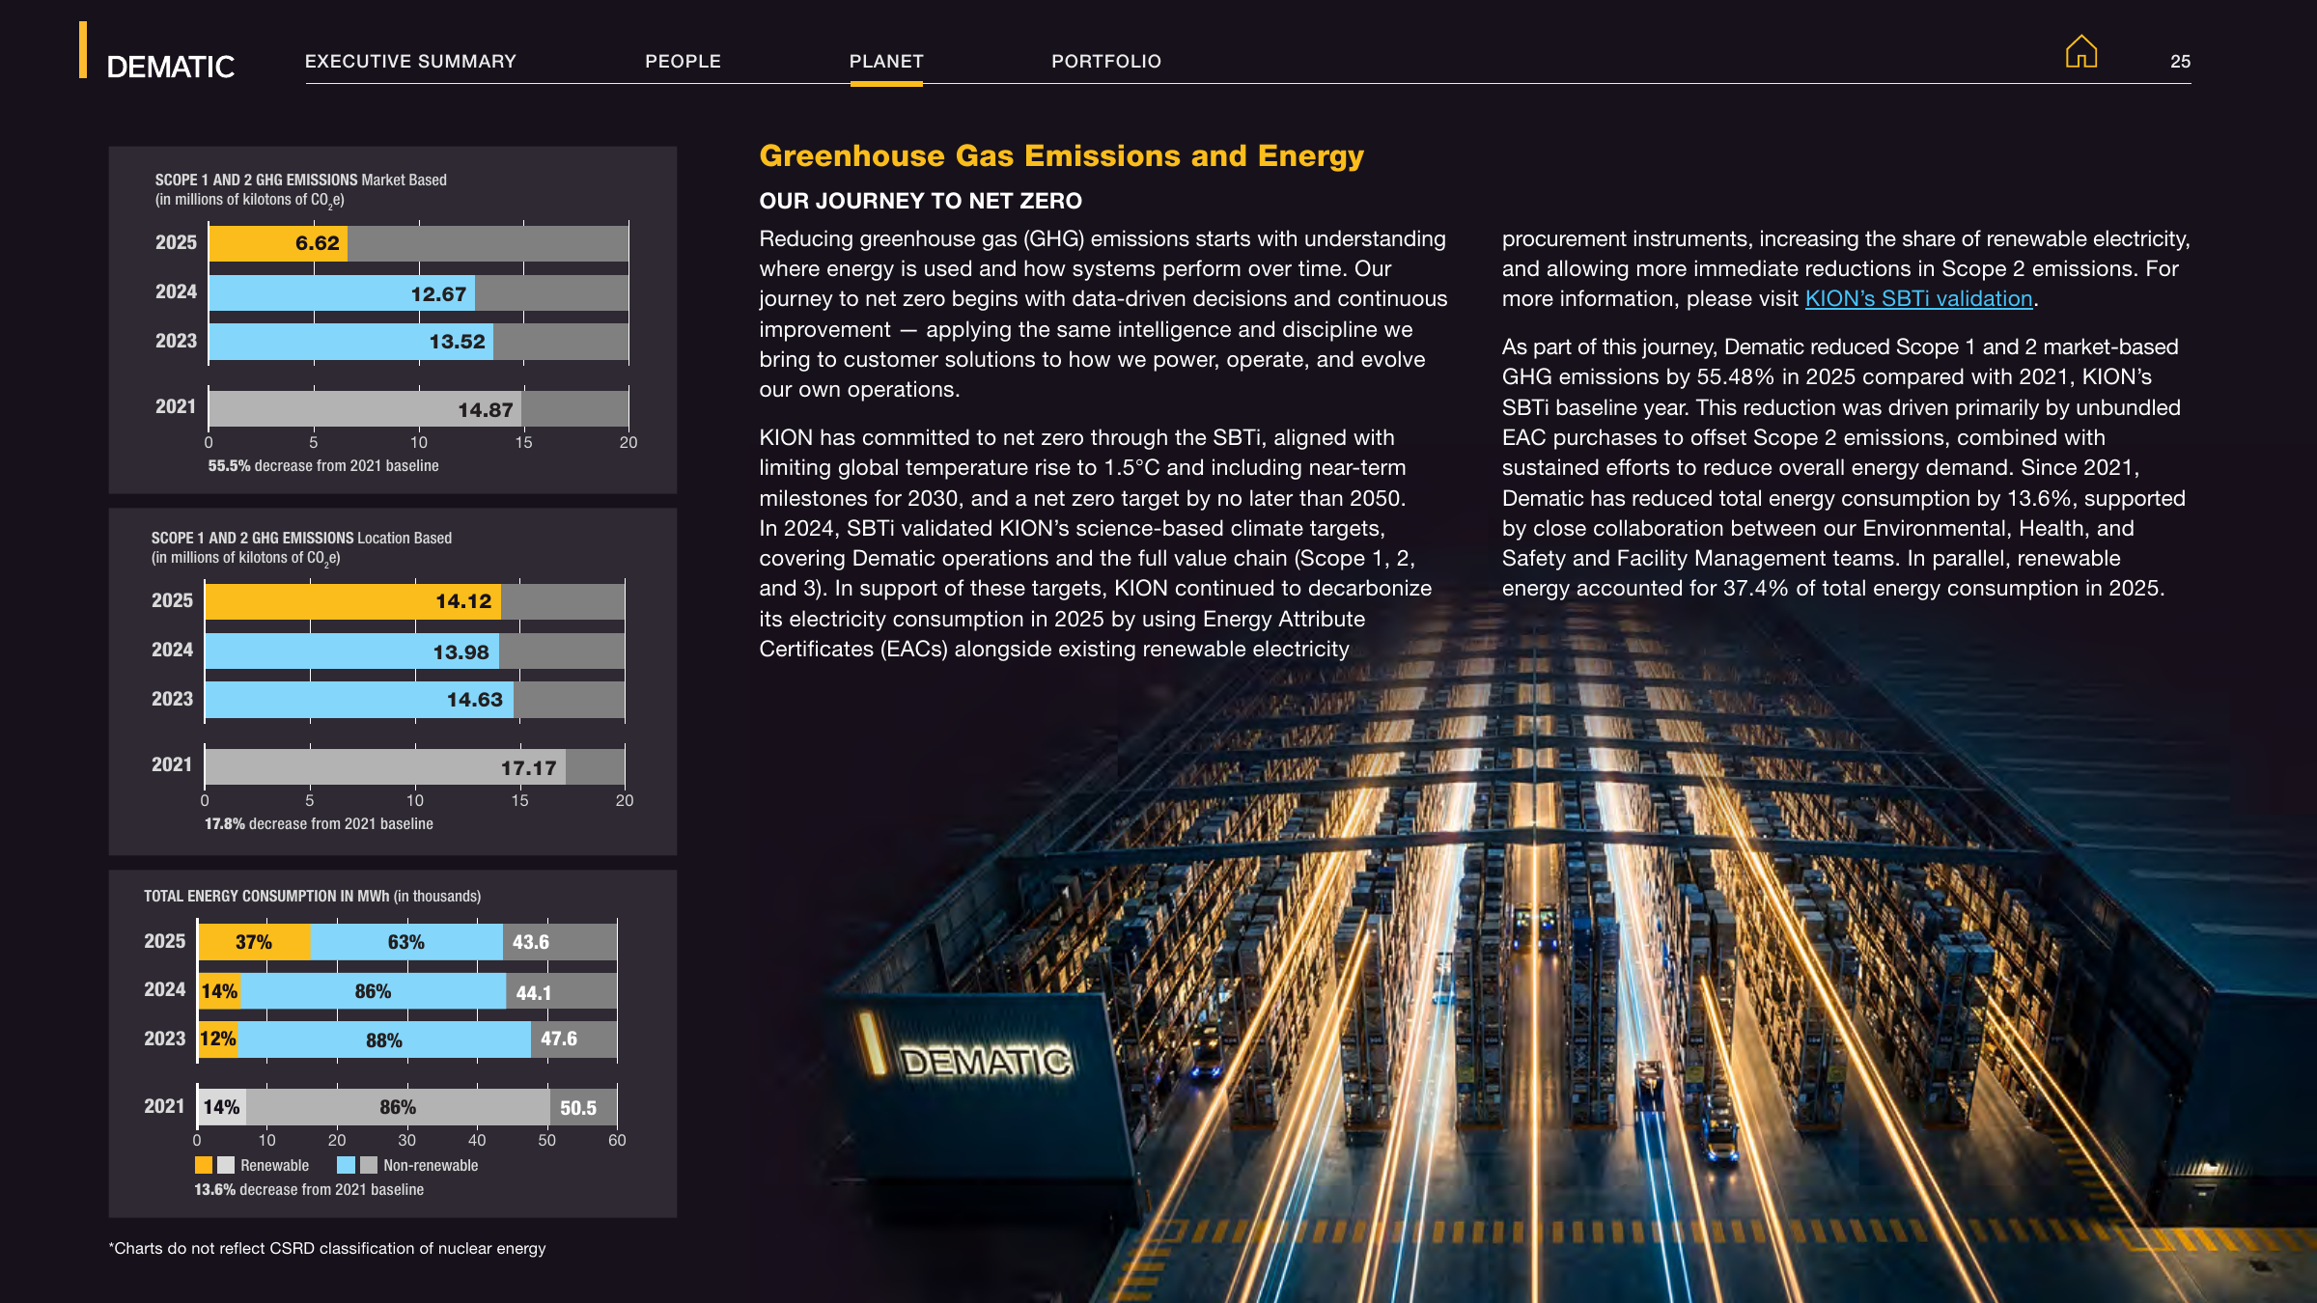Click the CSRD nuclear energy footnote
The height and width of the screenshot is (1303, 2317).
point(327,1248)
